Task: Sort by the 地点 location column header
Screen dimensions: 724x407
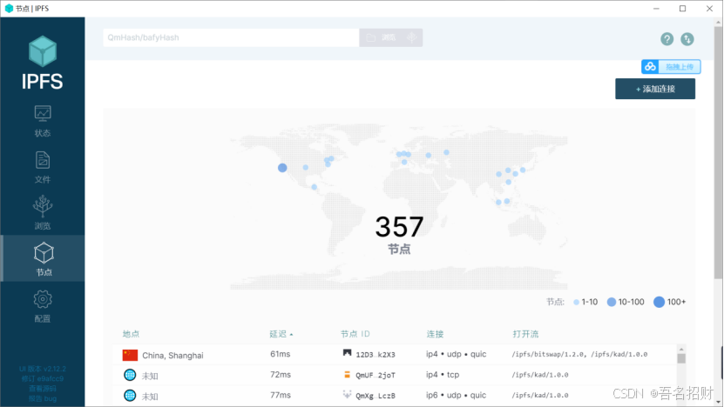Action: pyautogui.click(x=132, y=334)
